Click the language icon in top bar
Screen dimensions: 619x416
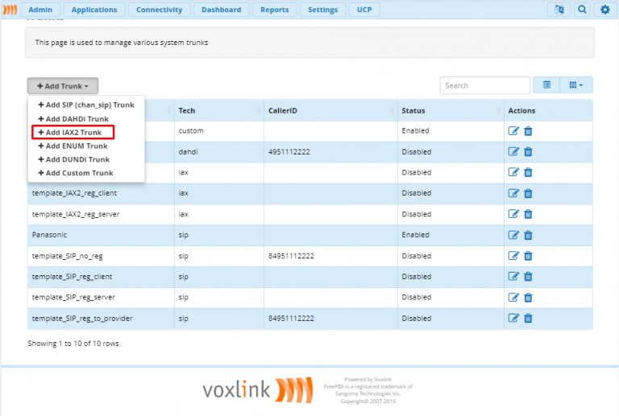tap(558, 10)
